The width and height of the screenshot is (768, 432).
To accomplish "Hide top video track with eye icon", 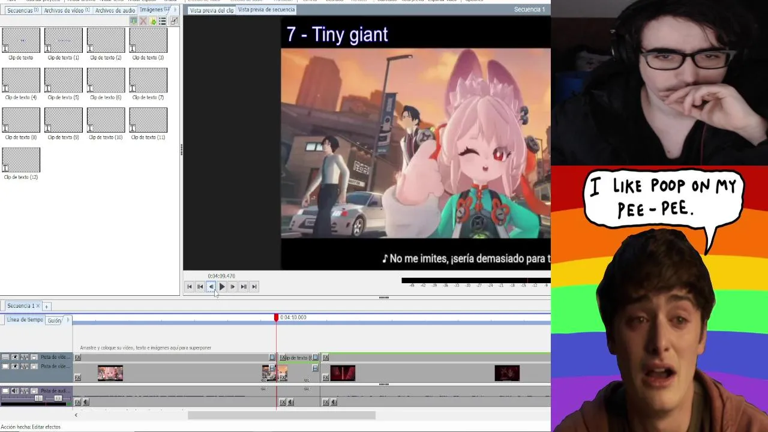I will point(15,357).
